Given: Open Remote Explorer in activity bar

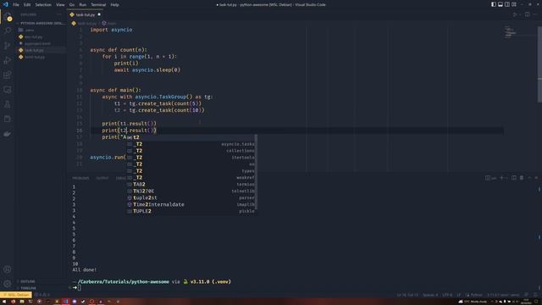Looking at the screenshot, I should pos(8,90).
